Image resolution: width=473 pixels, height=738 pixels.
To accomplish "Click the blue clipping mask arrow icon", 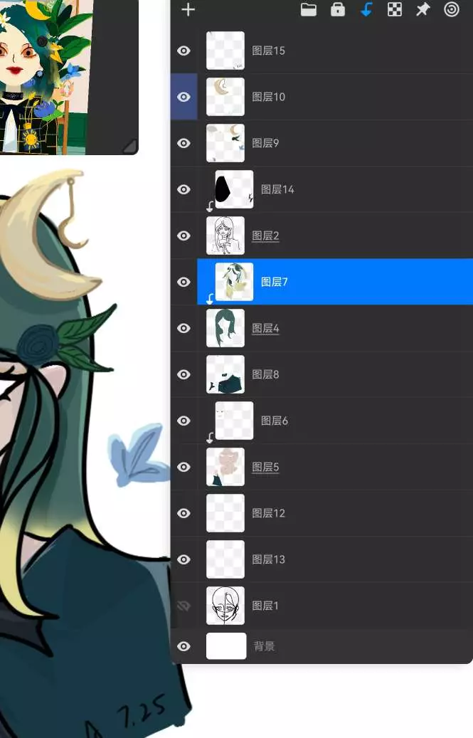I will pos(366,10).
